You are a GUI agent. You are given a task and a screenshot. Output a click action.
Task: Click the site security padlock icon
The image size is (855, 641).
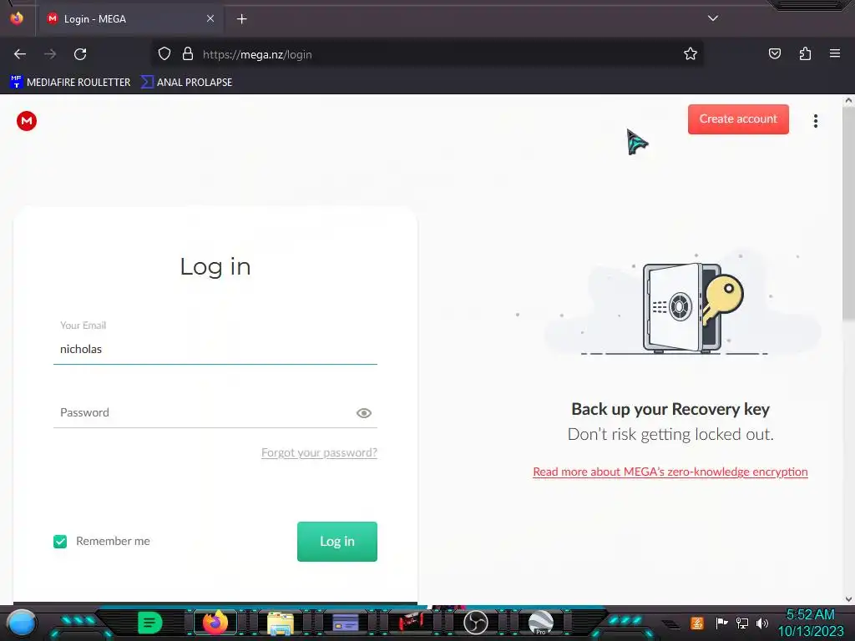pos(188,54)
